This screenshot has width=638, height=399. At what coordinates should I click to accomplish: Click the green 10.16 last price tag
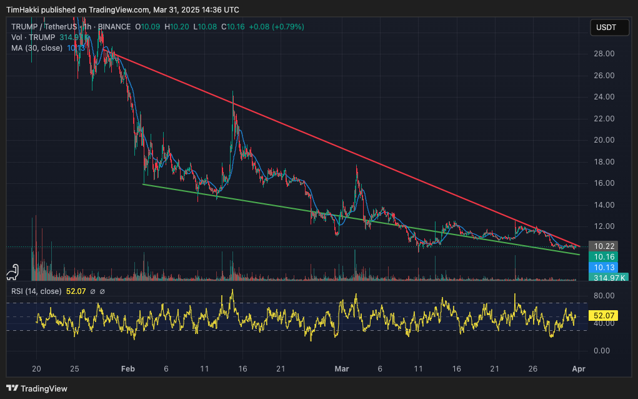click(x=604, y=256)
